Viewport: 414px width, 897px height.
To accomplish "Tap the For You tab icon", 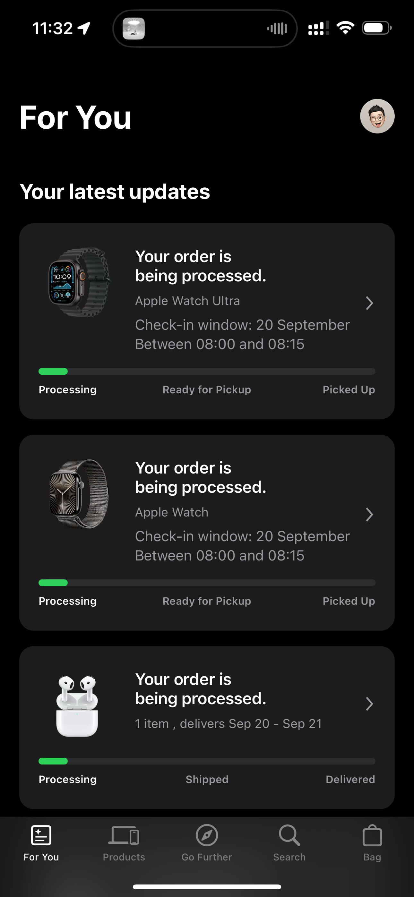I will click(x=41, y=835).
